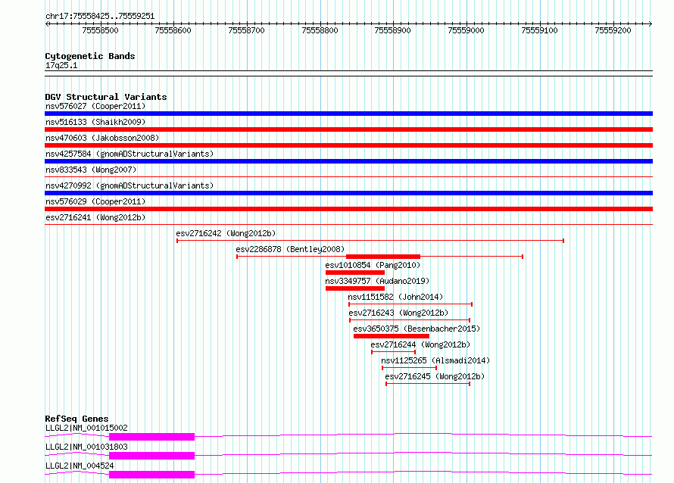
Task: Click esv2716242 (Wong2012b) label
Action: (226, 233)
